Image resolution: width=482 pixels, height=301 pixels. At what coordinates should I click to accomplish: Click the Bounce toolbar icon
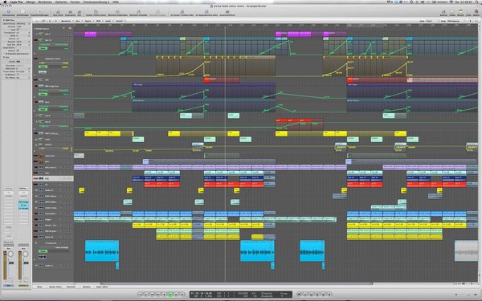click(443, 13)
